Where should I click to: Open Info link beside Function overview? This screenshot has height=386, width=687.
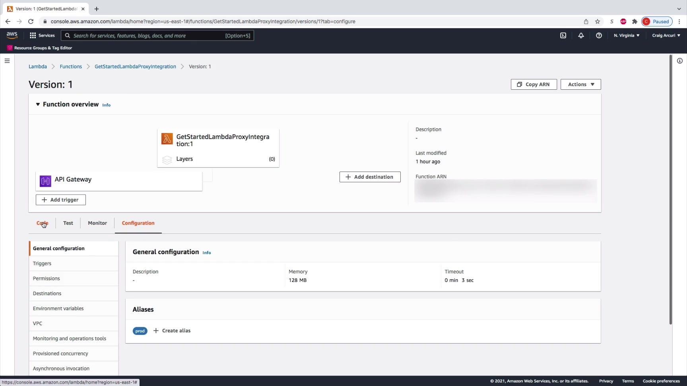coord(106,105)
